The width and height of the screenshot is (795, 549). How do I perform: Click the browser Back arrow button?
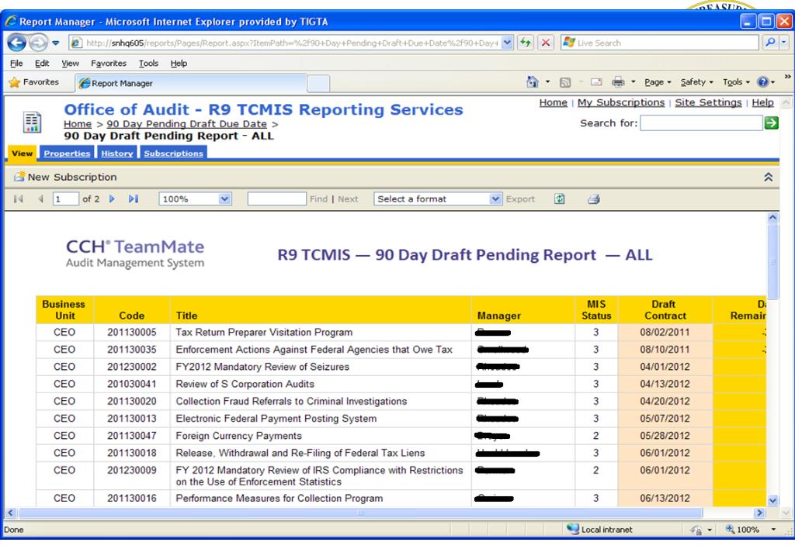point(17,43)
